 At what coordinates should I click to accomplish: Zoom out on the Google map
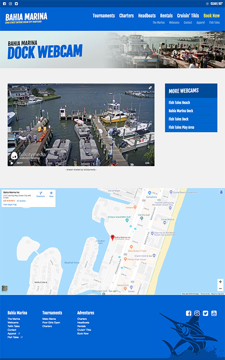point(220,288)
